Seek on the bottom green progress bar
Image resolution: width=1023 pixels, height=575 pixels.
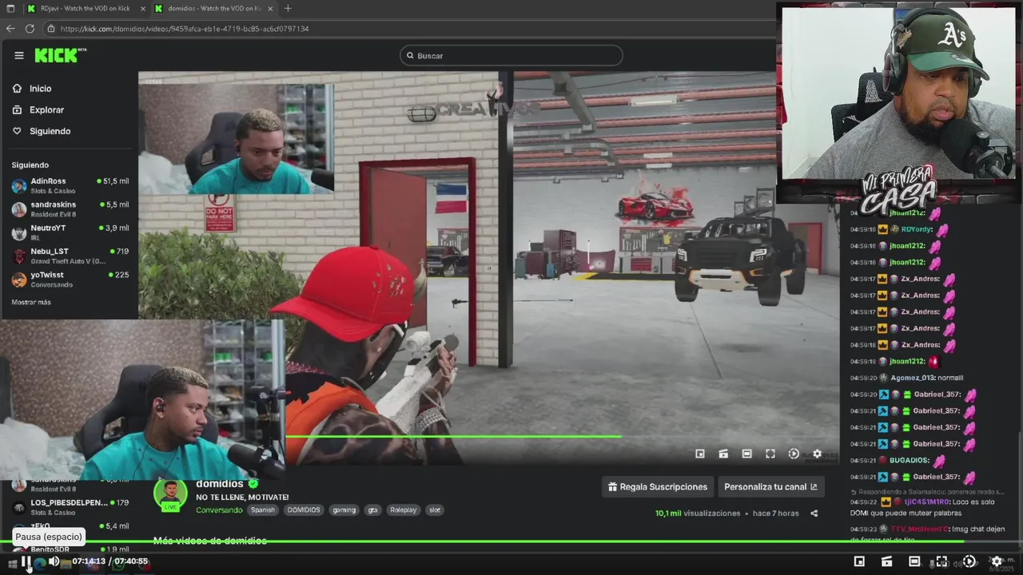[x=511, y=541]
